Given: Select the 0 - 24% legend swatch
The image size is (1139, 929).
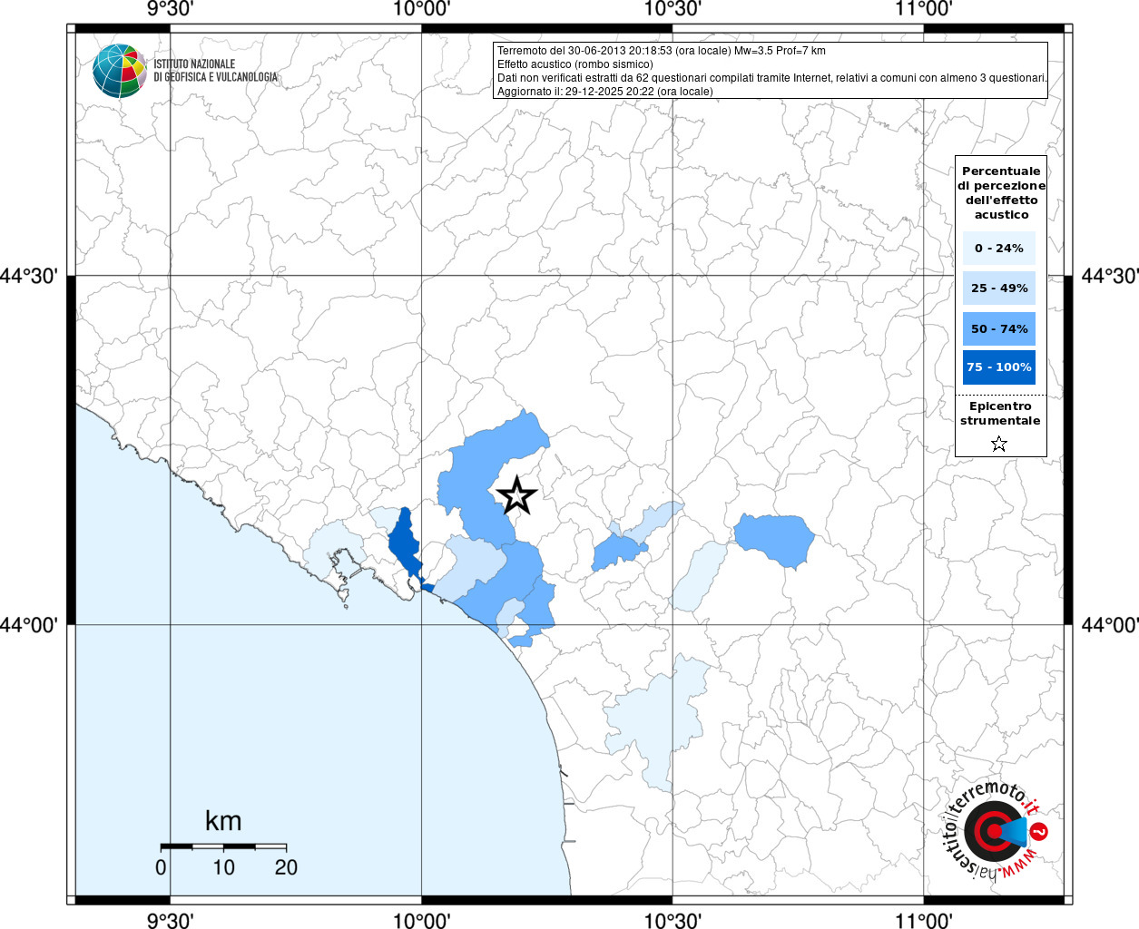Looking at the screenshot, I should click(999, 249).
